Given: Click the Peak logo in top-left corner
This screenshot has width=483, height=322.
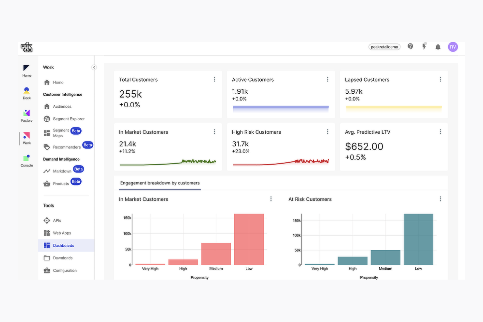Looking at the screenshot, I should pos(26,47).
